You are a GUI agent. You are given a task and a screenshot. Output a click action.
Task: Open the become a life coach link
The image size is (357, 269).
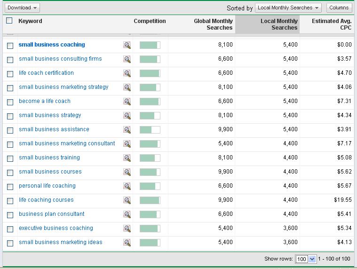[x=45, y=101]
